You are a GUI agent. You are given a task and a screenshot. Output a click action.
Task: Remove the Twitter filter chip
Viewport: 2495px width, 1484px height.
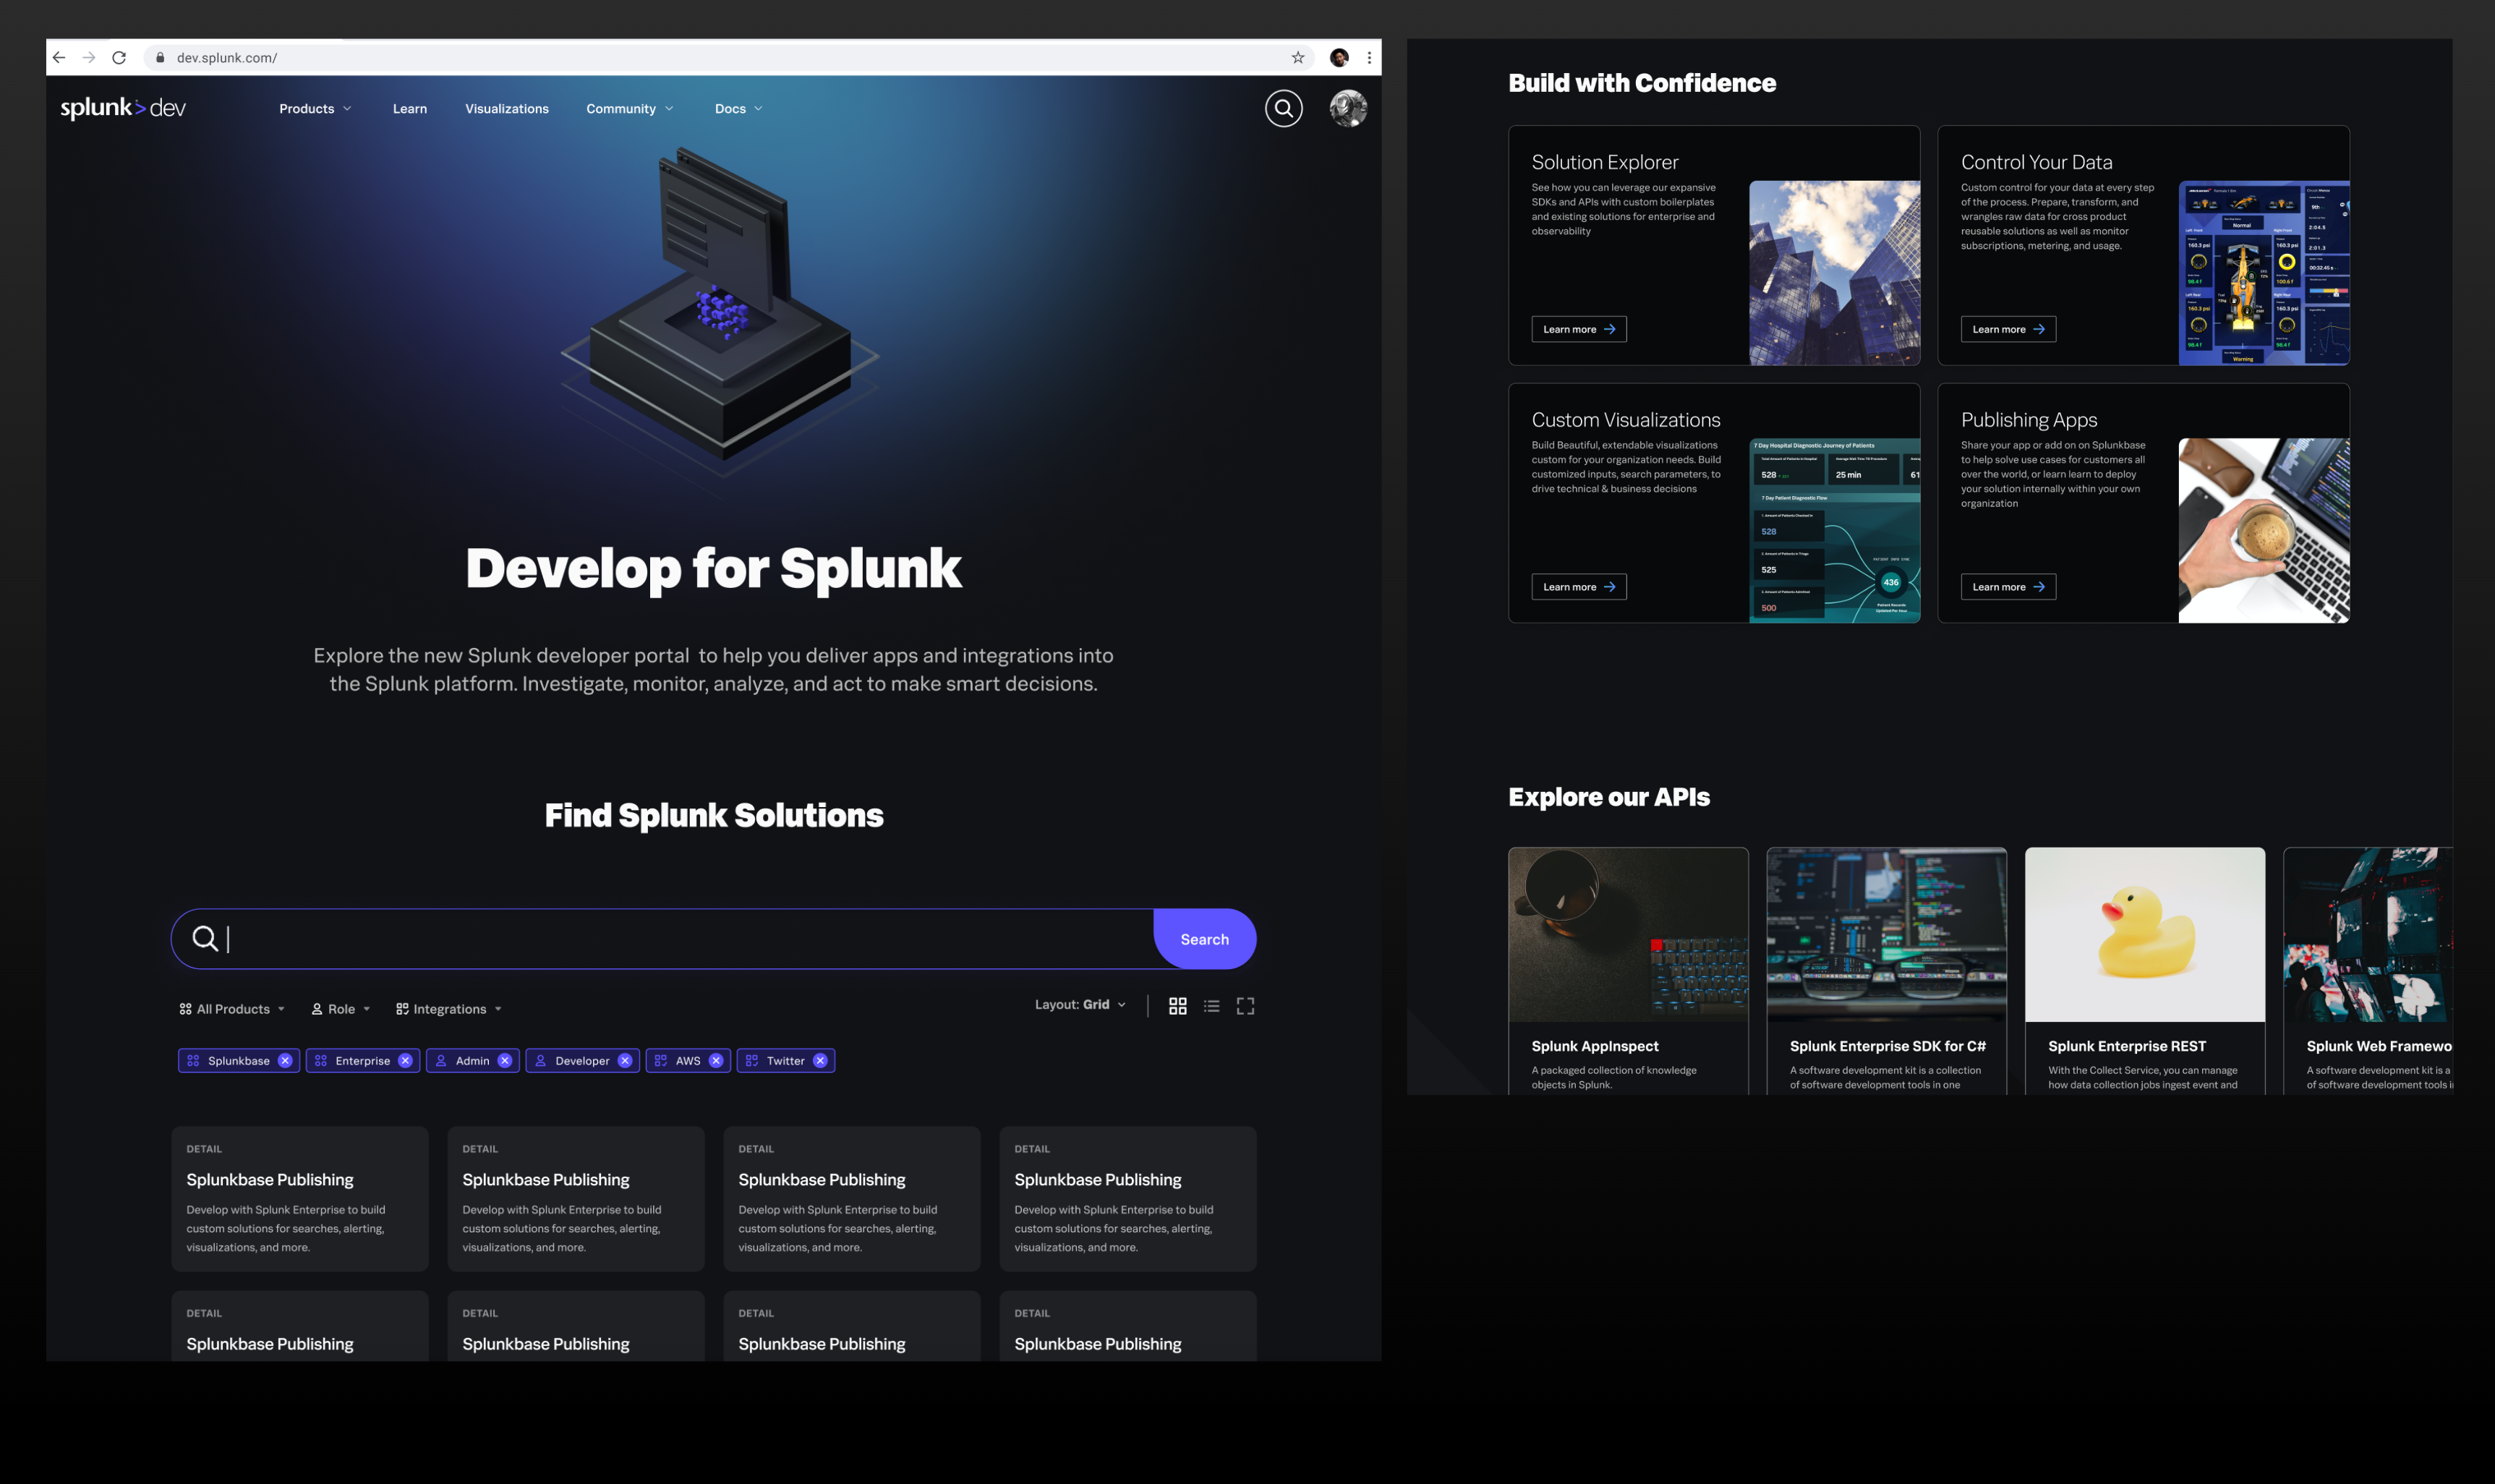(x=820, y=1061)
